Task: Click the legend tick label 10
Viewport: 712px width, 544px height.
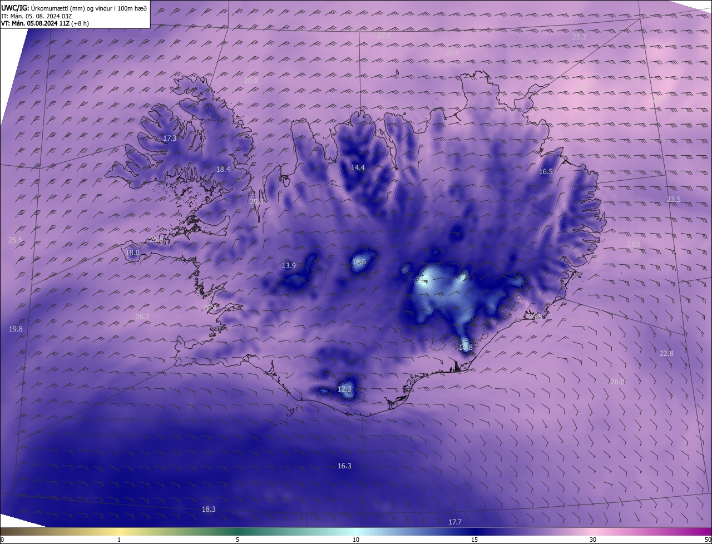Action: 356,540
